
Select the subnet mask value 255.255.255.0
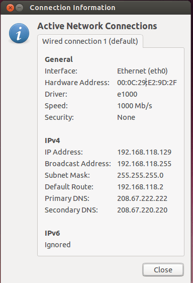(140, 175)
